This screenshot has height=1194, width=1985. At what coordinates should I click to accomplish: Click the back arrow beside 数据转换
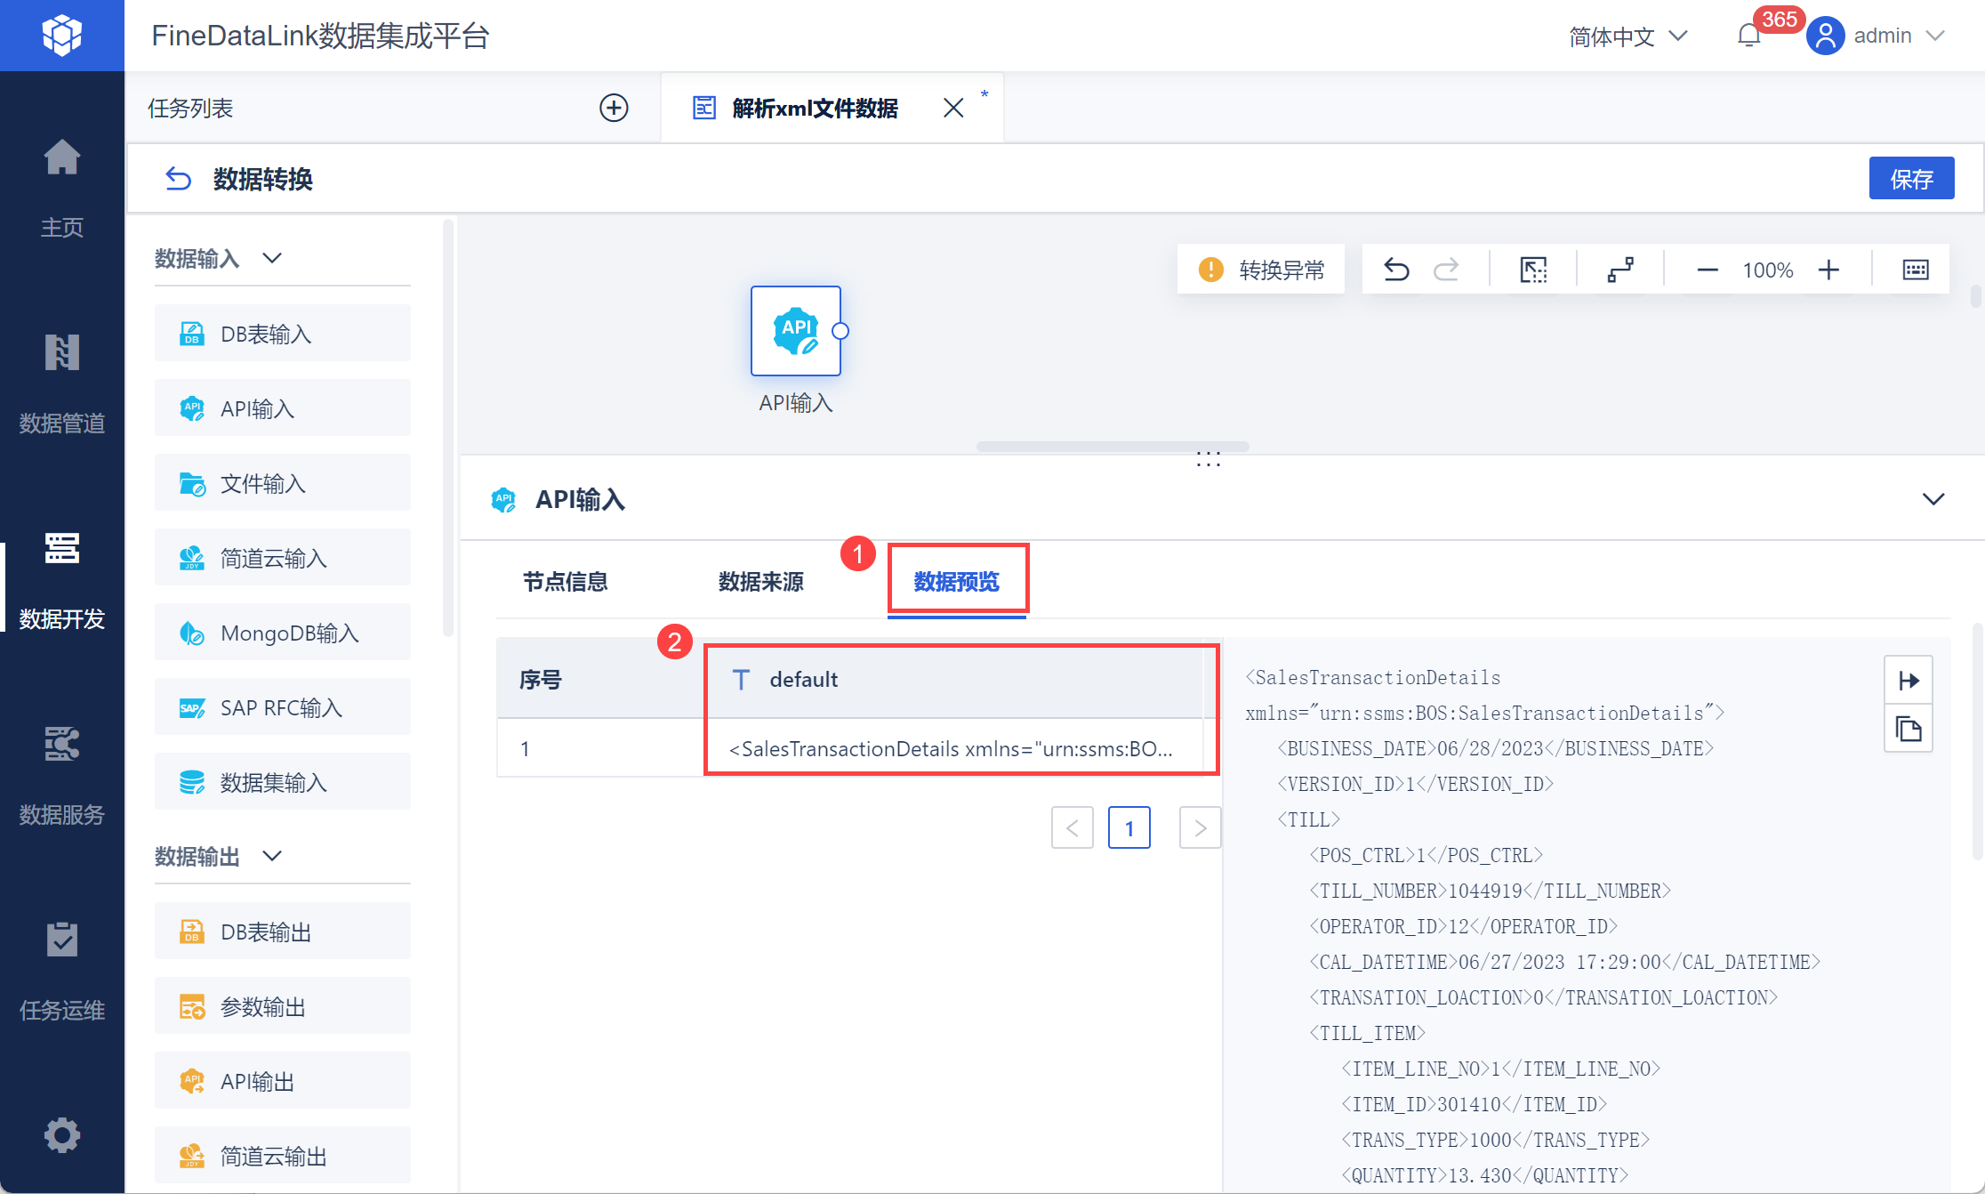pyautogui.click(x=178, y=179)
